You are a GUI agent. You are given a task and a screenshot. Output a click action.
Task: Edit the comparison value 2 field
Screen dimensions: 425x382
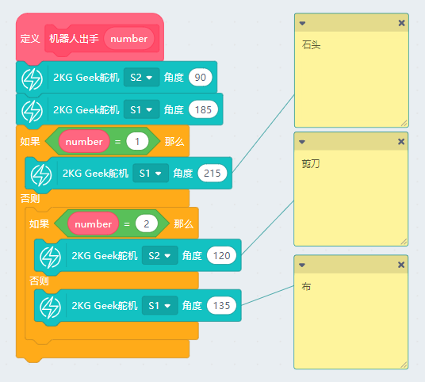coord(147,223)
